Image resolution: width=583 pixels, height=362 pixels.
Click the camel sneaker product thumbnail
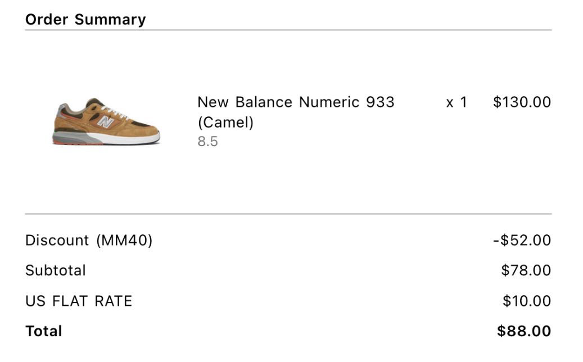pyautogui.click(x=106, y=122)
